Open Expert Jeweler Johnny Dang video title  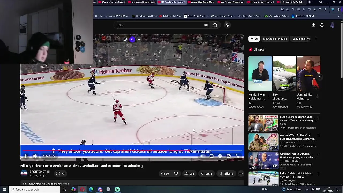[x=298, y=119]
